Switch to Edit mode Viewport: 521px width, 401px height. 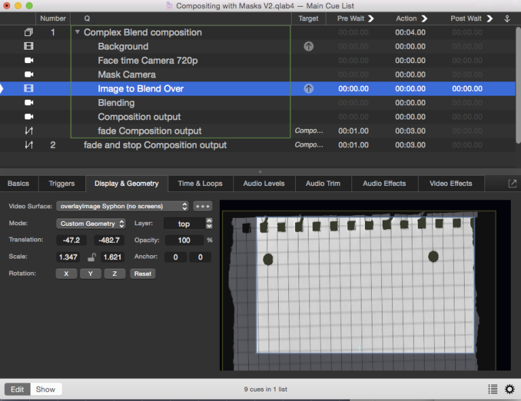(18, 389)
